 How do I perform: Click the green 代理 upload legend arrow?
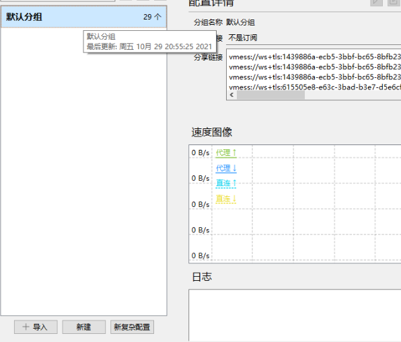click(234, 153)
